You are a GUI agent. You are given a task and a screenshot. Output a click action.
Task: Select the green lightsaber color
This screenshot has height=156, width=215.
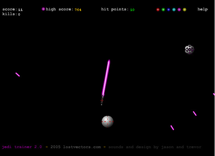pyautogui.click(x=163, y=10)
